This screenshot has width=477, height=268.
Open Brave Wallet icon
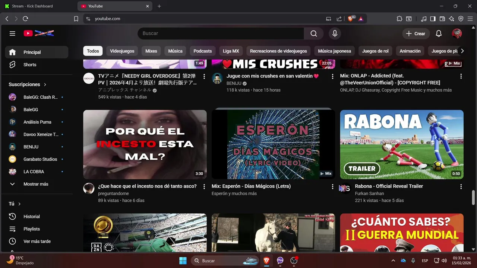click(x=442, y=19)
